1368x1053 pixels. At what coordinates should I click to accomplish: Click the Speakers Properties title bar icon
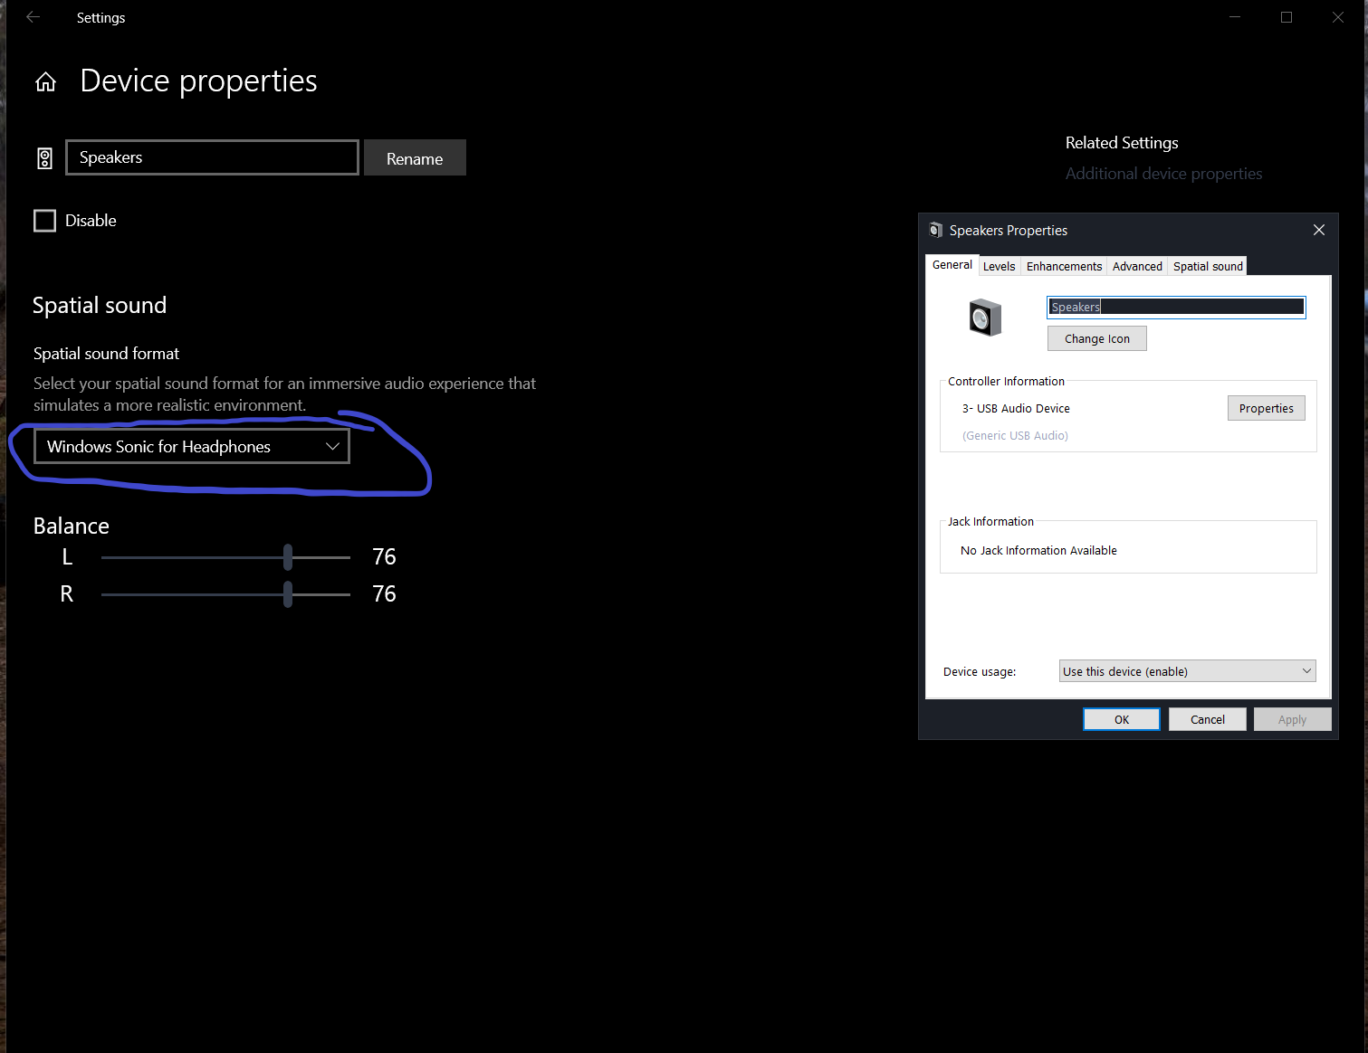coord(936,230)
